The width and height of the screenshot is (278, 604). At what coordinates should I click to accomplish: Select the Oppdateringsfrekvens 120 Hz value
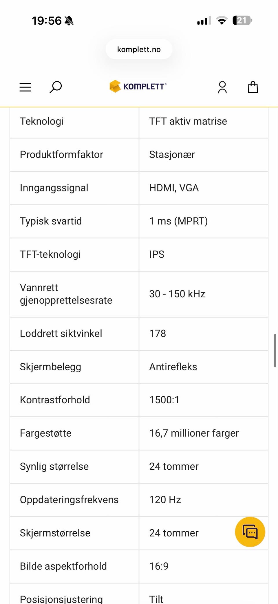click(x=165, y=500)
